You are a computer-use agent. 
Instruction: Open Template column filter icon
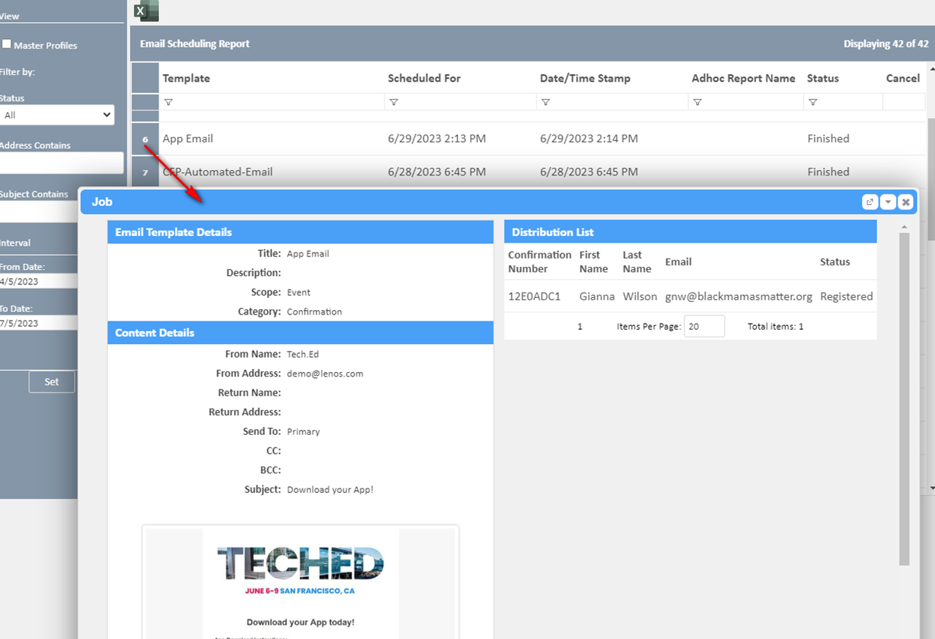pos(168,102)
